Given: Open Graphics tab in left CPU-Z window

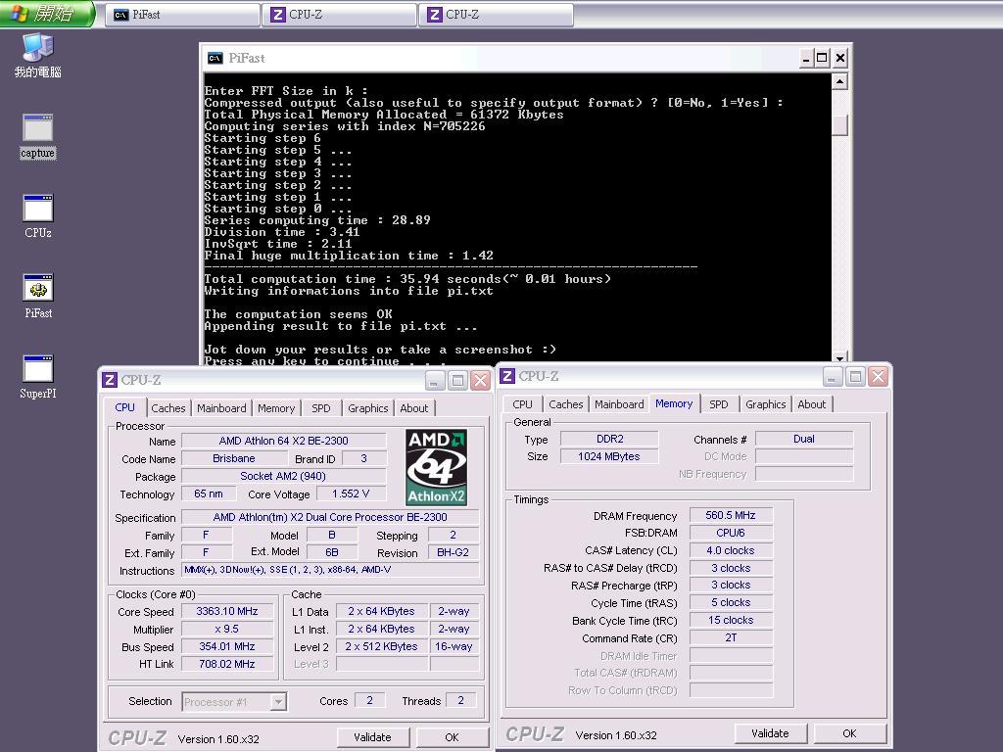Looking at the screenshot, I should coord(368,408).
